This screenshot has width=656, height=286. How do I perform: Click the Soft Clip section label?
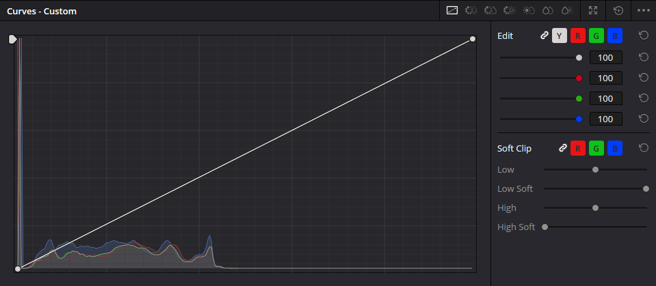click(514, 148)
